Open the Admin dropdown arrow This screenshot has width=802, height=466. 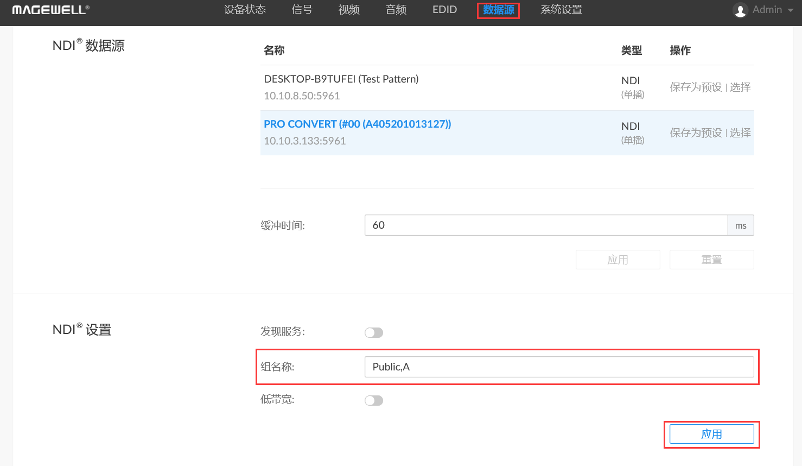tap(790, 10)
